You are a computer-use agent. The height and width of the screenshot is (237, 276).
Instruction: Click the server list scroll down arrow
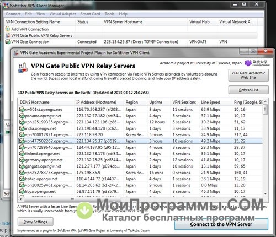pos(266,193)
